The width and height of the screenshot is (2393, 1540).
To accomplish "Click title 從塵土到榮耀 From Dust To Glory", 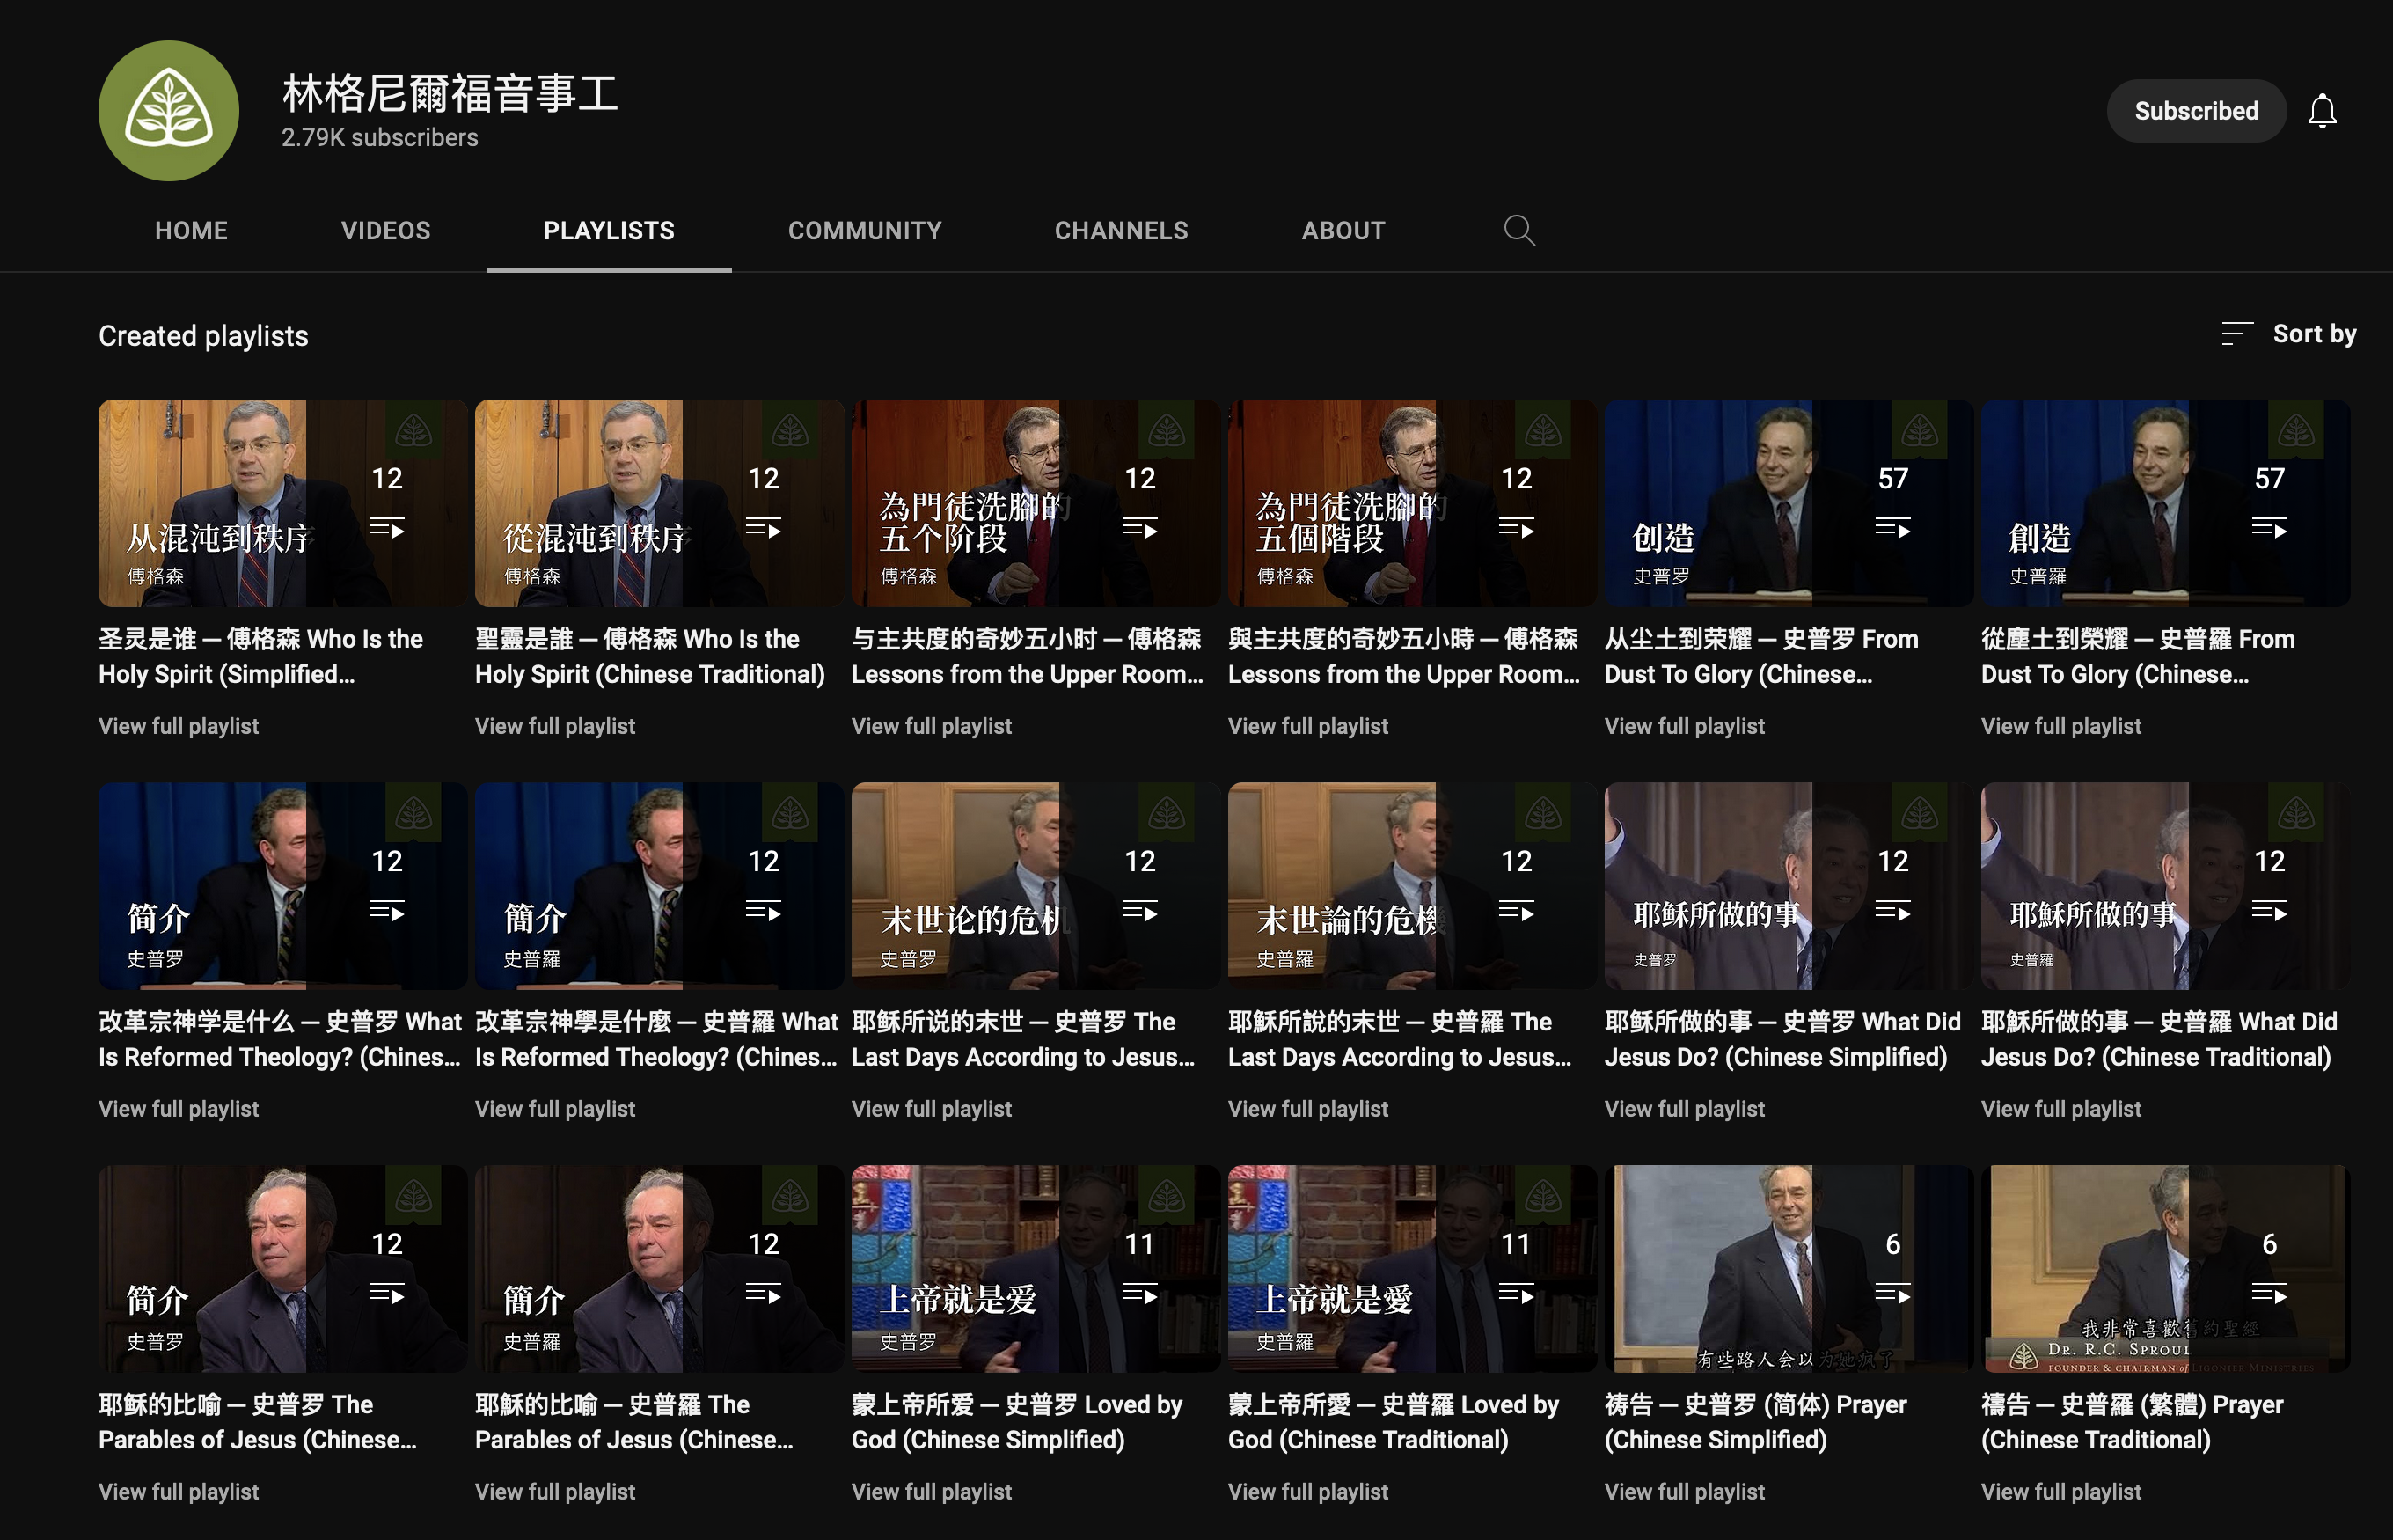I will [2138, 657].
